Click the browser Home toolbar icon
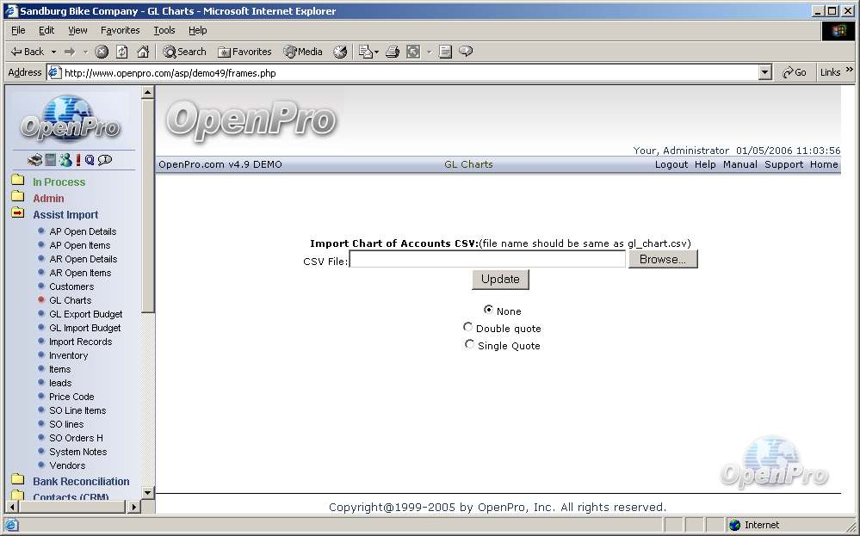Viewport: 860px width, 536px height. pyautogui.click(x=143, y=52)
